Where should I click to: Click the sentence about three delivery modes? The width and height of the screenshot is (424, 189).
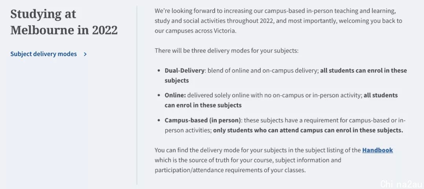[x=227, y=51]
